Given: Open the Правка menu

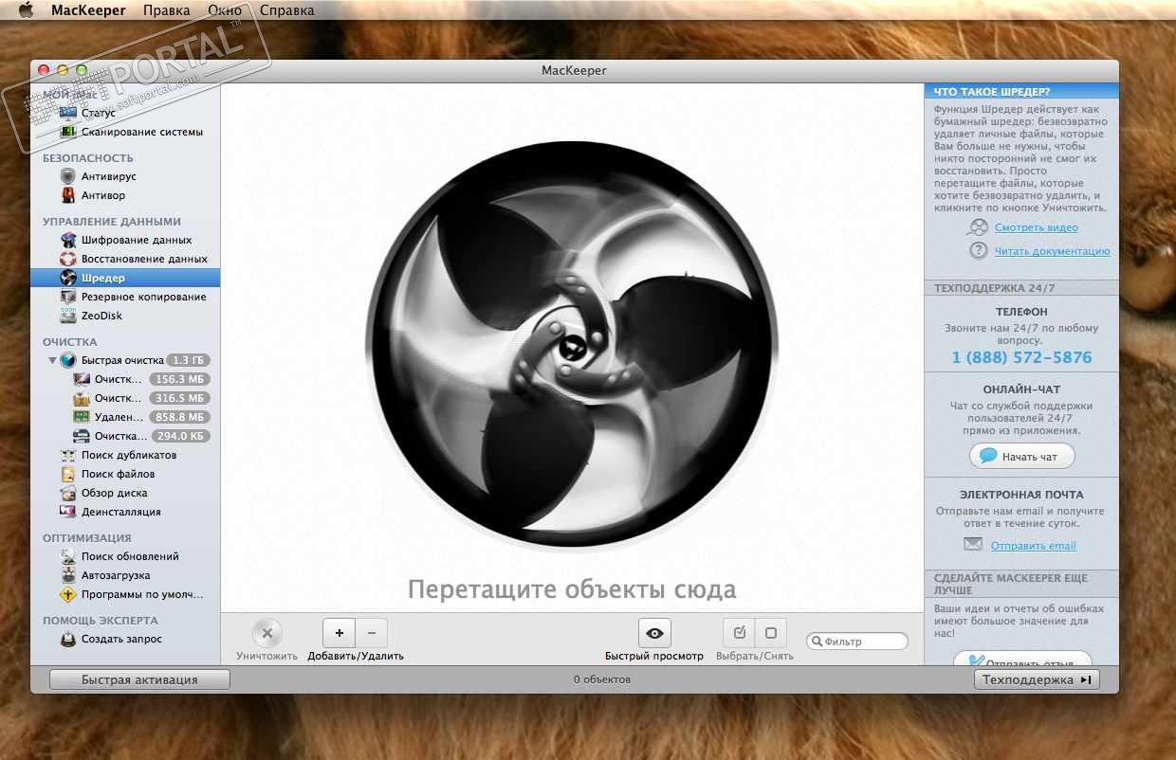Looking at the screenshot, I should (x=166, y=10).
